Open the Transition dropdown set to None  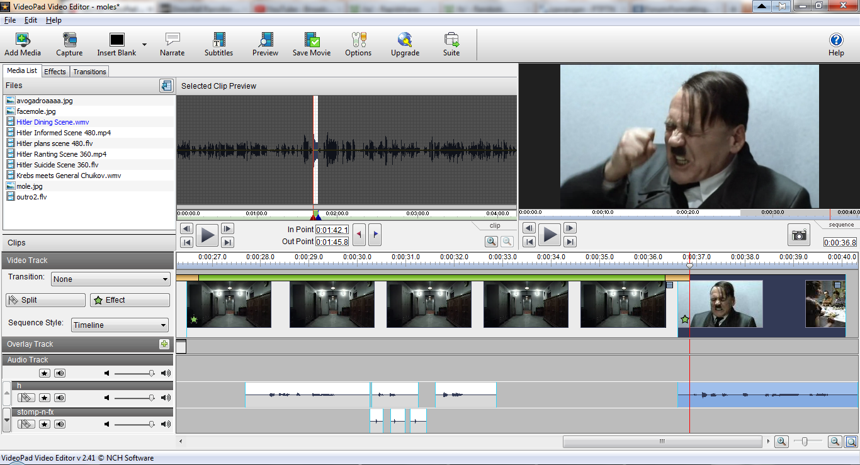tap(111, 279)
